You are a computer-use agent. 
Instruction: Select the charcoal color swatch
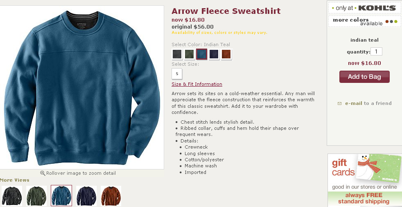177,54
